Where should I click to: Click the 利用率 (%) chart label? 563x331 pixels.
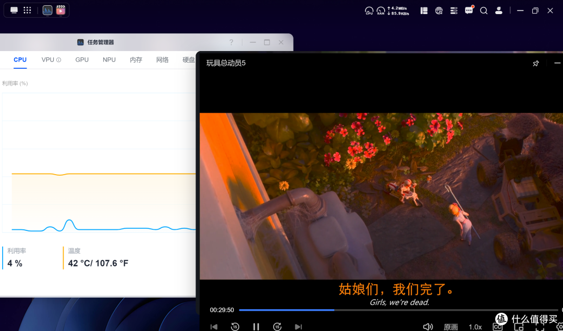(15, 83)
